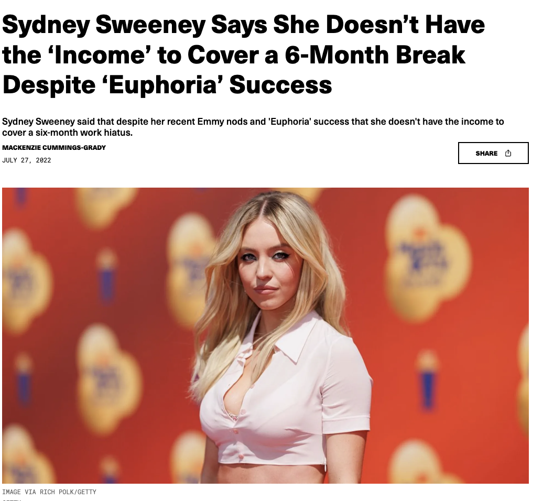The height and width of the screenshot is (501, 543).
Task: Click '6-Month Break' in the headline
Action: pyautogui.click(x=375, y=55)
